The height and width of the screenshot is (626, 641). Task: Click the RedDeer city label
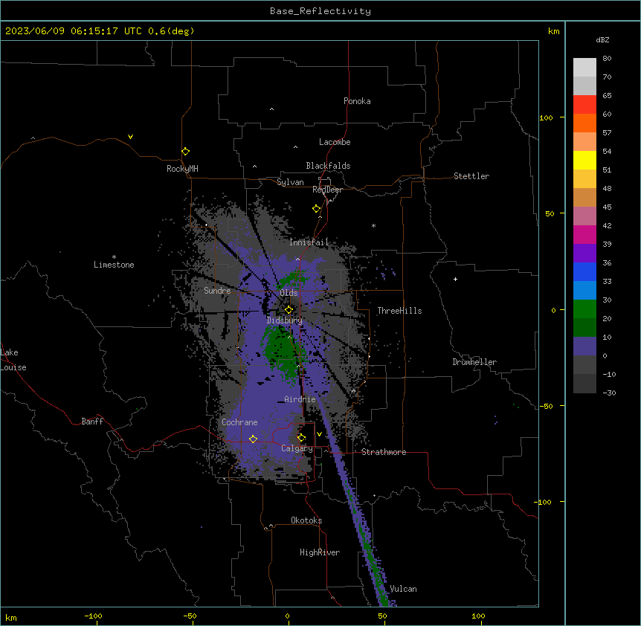pyautogui.click(x=327, y=190)
